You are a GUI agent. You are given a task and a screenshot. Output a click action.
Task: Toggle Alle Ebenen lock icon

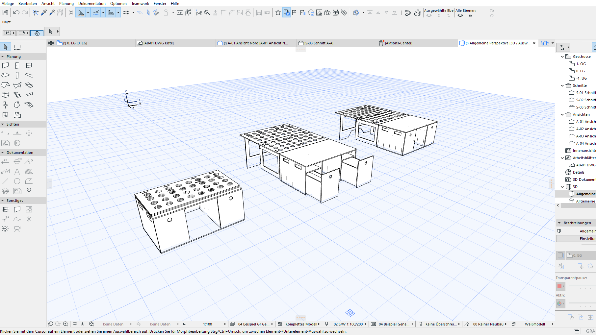470,15
